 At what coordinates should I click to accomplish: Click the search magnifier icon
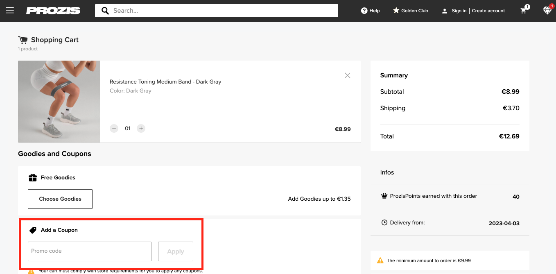click(x=105, y=11)
